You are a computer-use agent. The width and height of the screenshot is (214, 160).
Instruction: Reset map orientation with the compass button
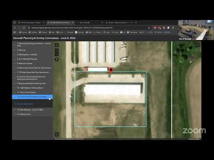point(57,60)
